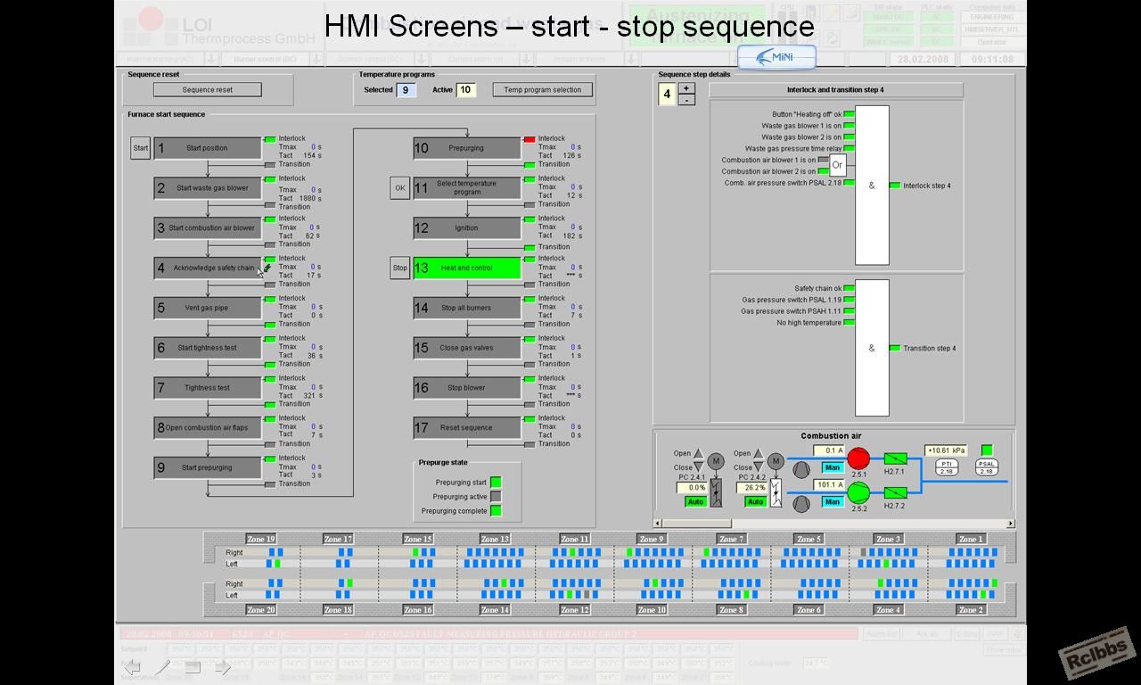Screen dimensions: 1141x685
Task: Open the slideshow pen tool icon
Action: click(x=162, y=667)
